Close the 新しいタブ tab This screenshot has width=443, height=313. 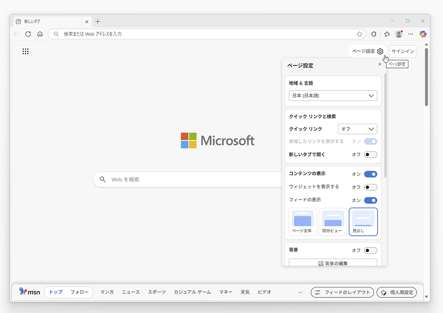[x=87, y=22]
